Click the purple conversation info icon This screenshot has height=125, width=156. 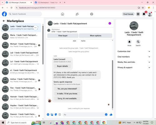(x=110, y=23)
